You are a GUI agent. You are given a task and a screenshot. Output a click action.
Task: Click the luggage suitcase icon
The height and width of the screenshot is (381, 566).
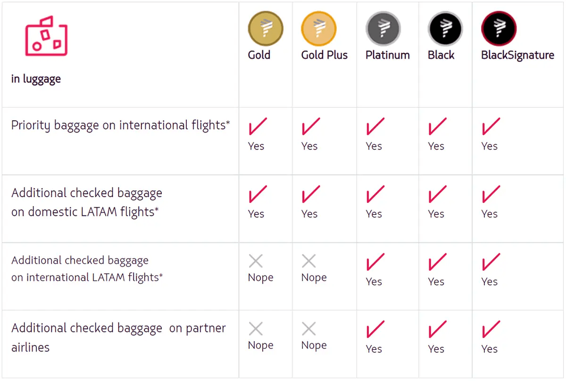click(46, 36)
